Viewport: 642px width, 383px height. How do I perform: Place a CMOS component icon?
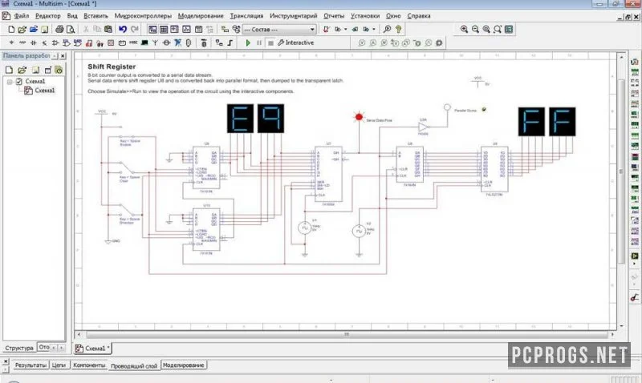pyautogui.click(x=77, y=42)
